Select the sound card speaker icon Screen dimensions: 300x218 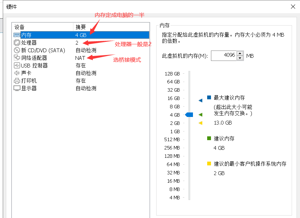[x=17, y=73]
